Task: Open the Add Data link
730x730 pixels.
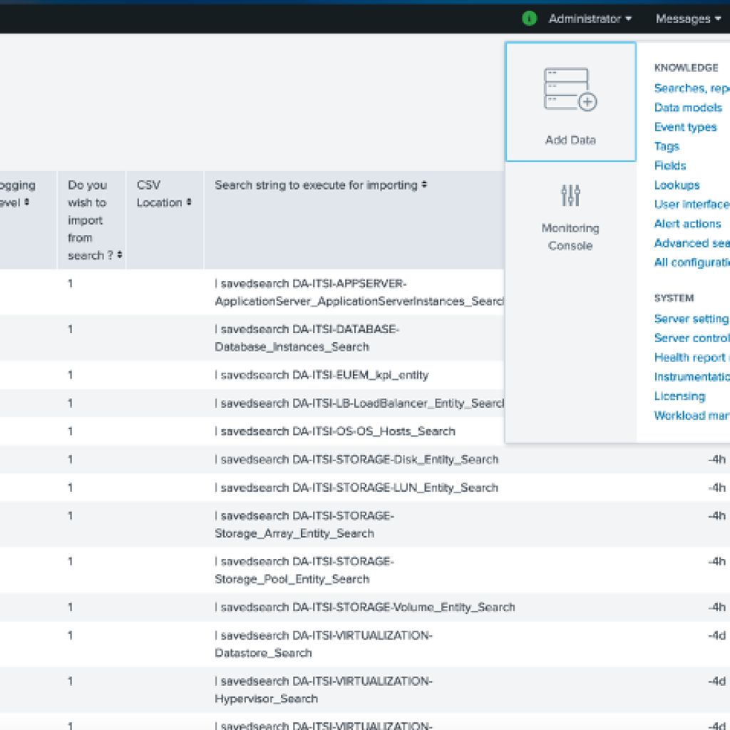Action: click(x=570, y=140)
